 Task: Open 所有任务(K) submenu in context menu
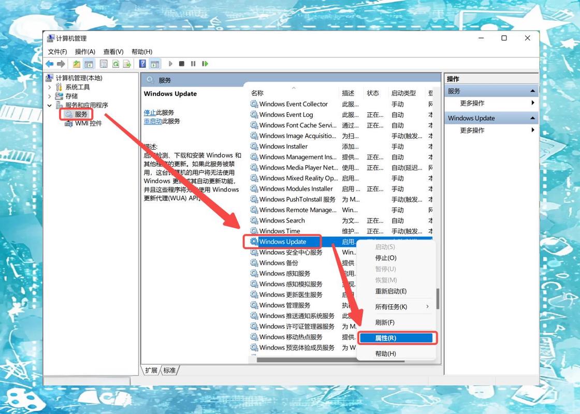click(x=396, y=307)
